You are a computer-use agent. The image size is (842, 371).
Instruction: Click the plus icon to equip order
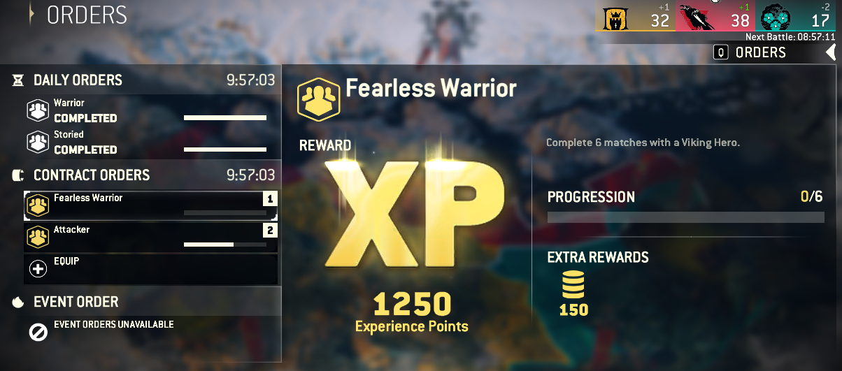(x=38, y=268)
